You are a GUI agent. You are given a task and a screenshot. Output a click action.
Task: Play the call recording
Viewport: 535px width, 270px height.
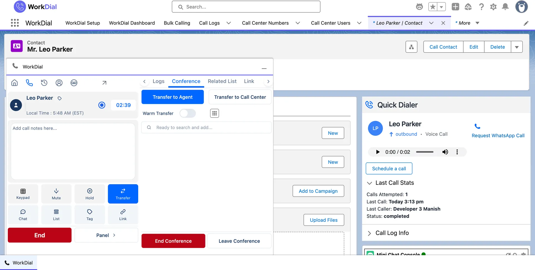pyautogui.click(x=378, y=152)
